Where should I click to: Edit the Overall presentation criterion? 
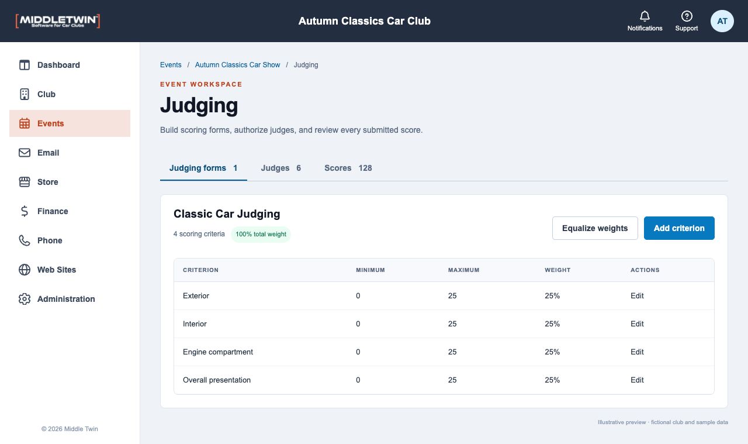click(637, 380)
